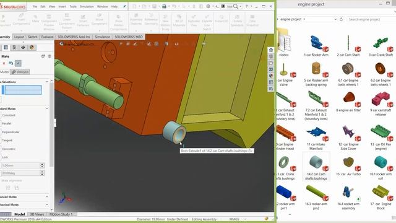Image resolution: width=396 pixels, height=223 pixels.
Task: Open the File menu
Action: coord(35,7)
